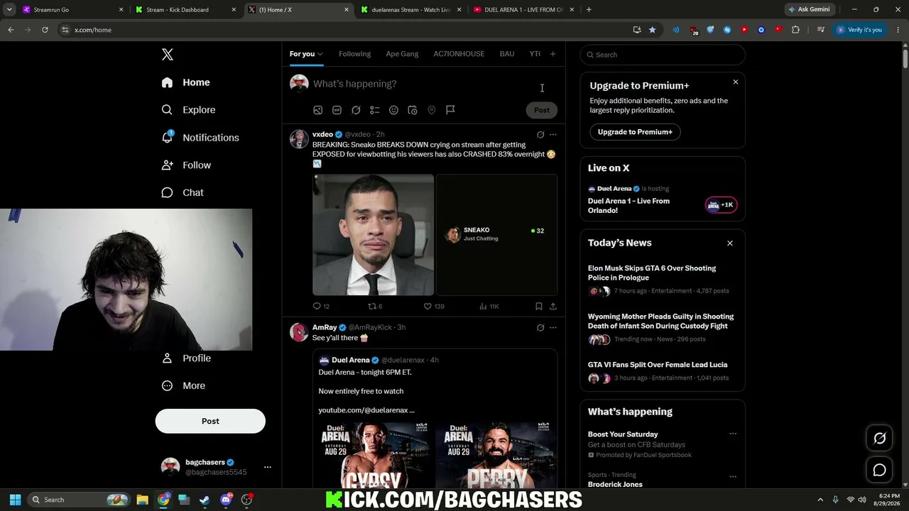Viewport: 909px width, 511px height.
Task: Dismiss the Upgrade to Premium+ card
Action: 735,82
